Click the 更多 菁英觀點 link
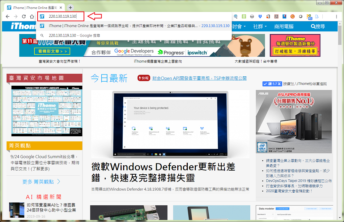Image resolution: width=344 pixels, height=222 pixels. tap(41, 182)
